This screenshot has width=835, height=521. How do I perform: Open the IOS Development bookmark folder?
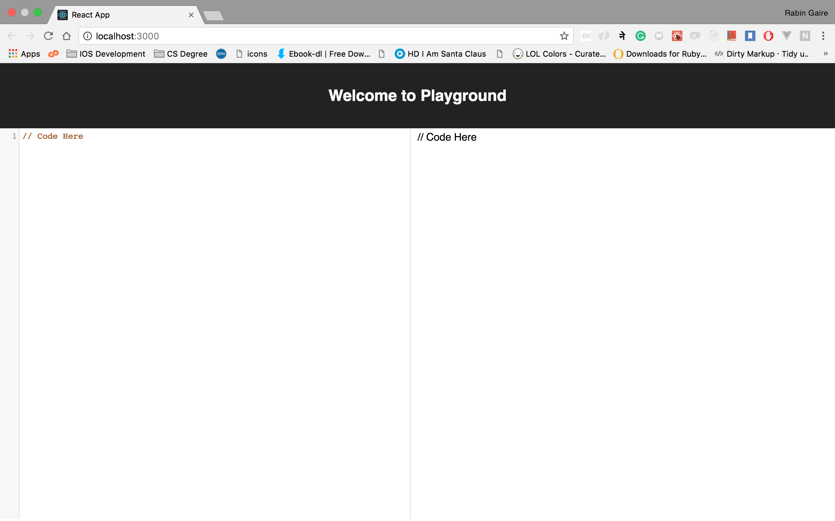coord(106,54)
